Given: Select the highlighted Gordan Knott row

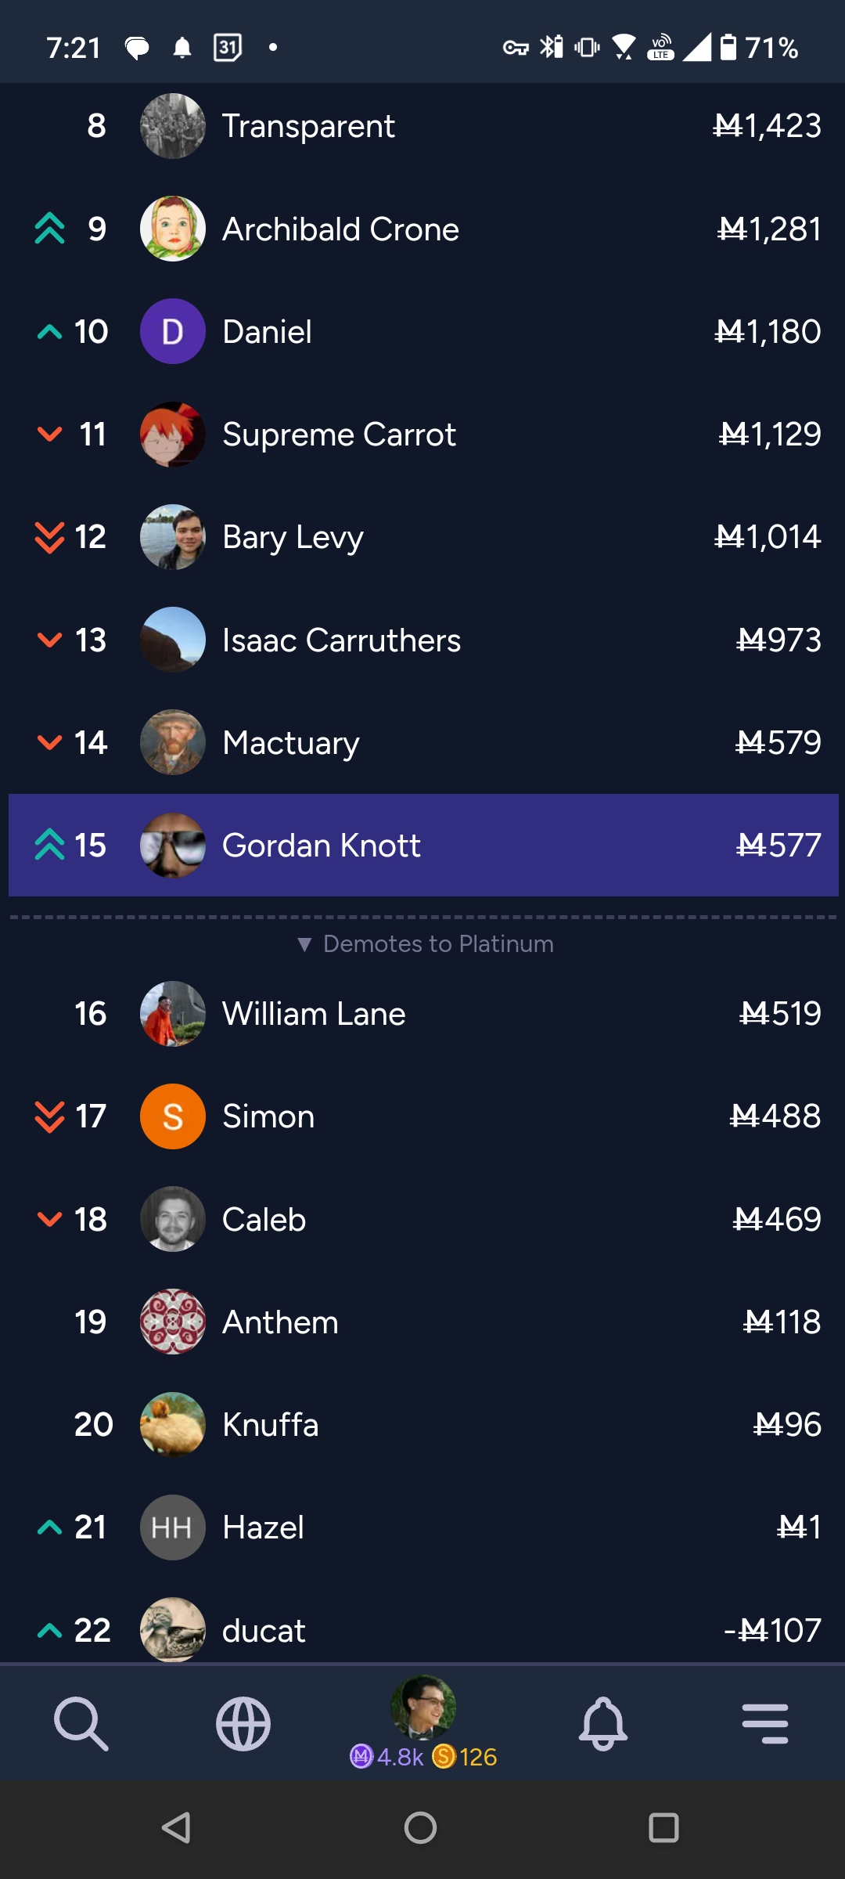Looking at the screenshot, I should 423,846.
